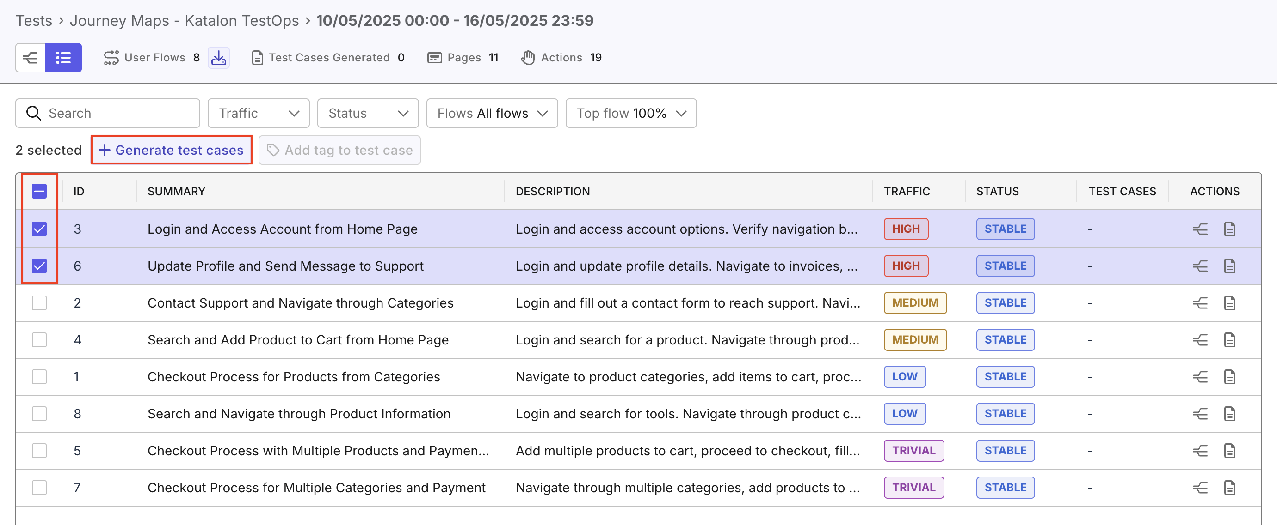1277x525 pixels.
Task: Download user flows with the export icon
Action: 219,58
